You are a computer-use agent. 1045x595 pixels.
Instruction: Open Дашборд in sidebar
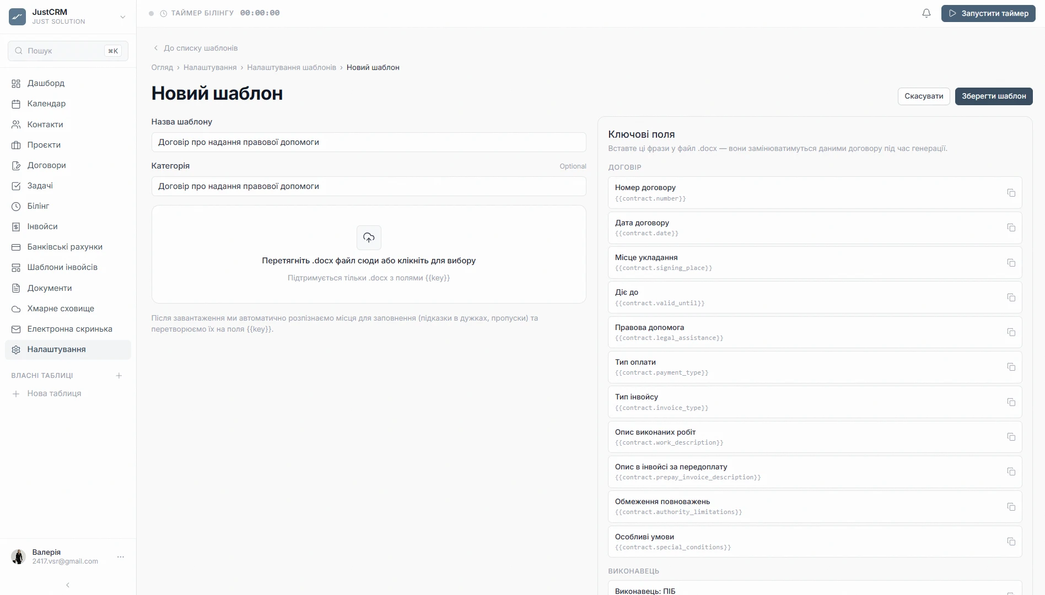[68, 83]
